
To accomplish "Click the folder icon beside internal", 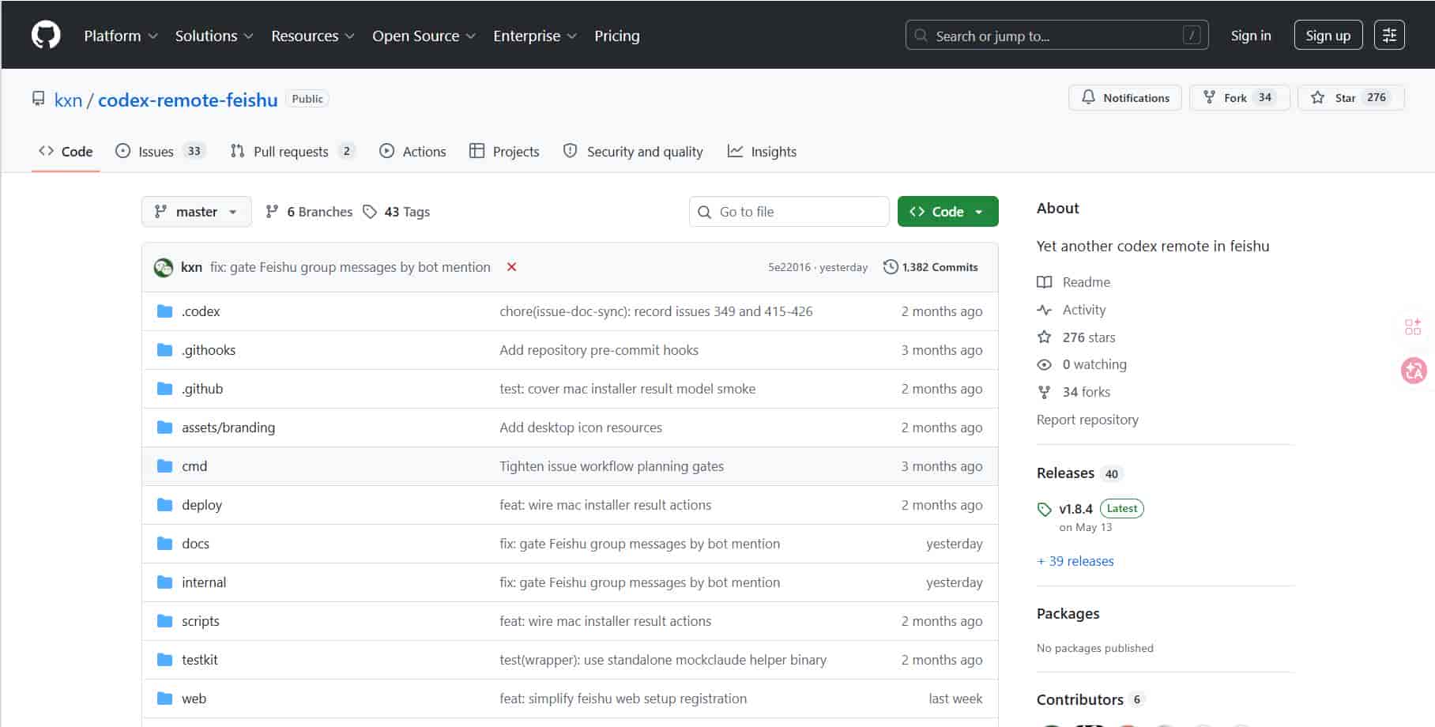I will point(164,582).
